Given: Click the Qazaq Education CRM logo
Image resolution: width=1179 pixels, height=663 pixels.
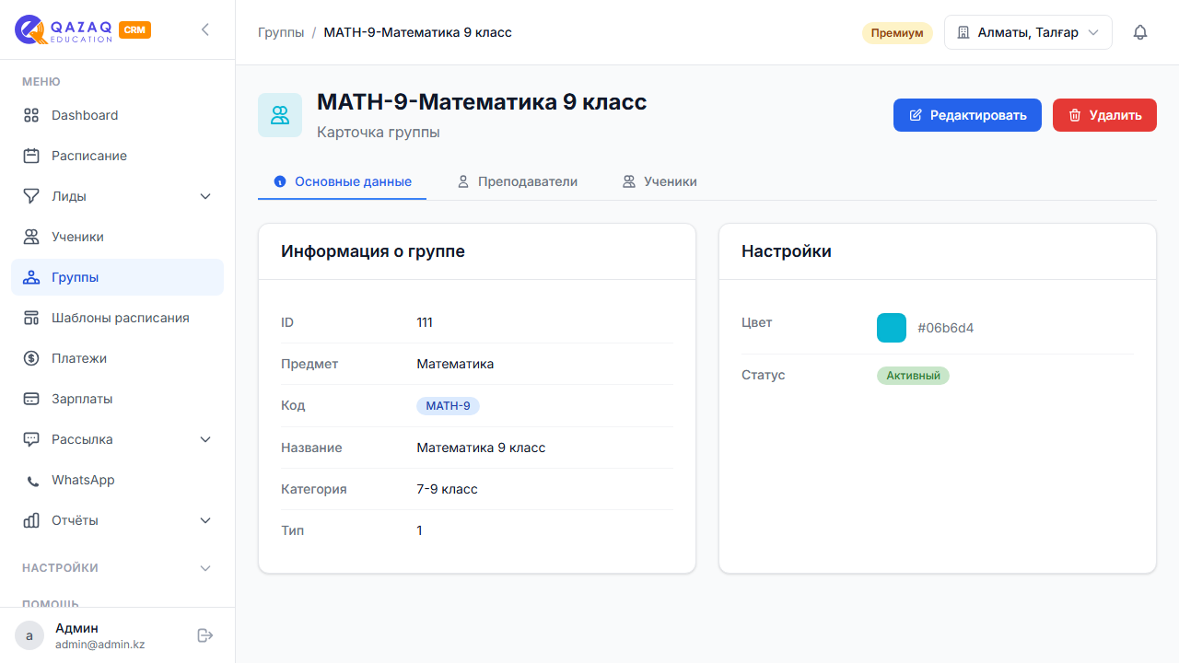Looking at the screenshot, I should [x=83, y=29].
